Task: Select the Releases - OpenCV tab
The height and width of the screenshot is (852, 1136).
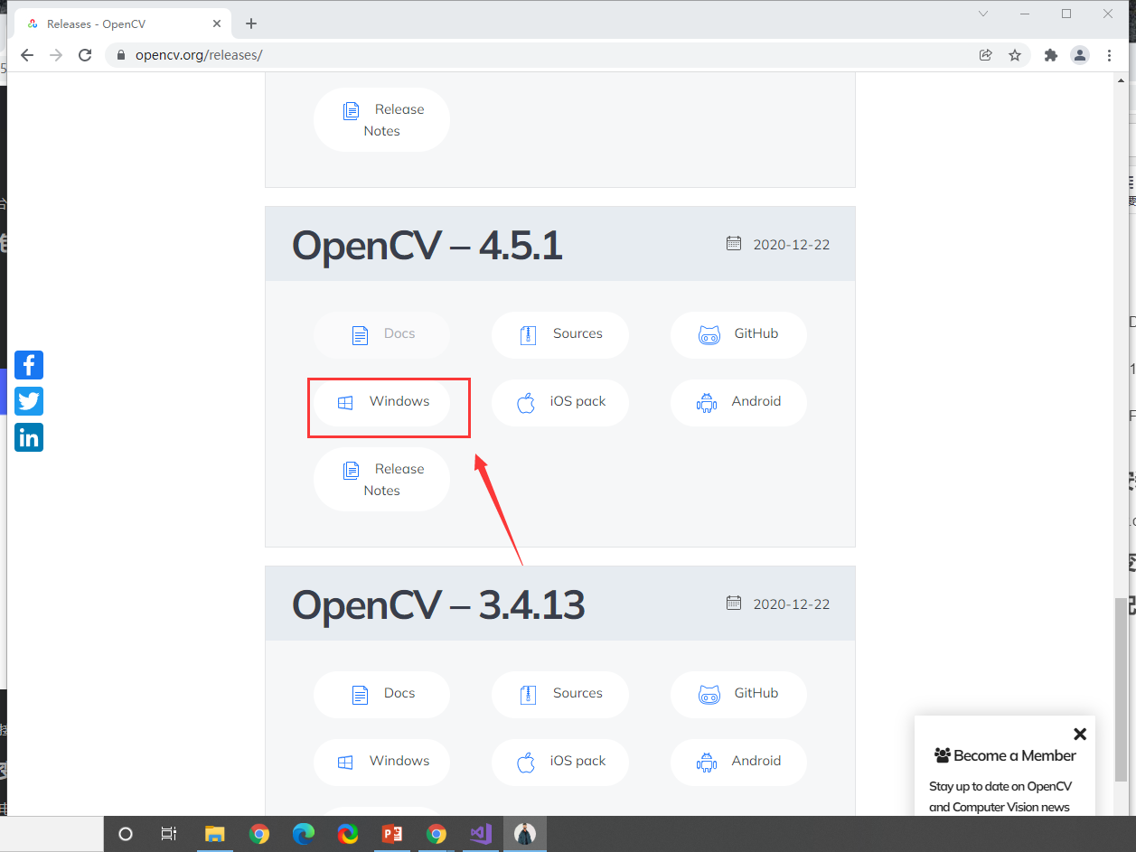Action: point(122,23)
